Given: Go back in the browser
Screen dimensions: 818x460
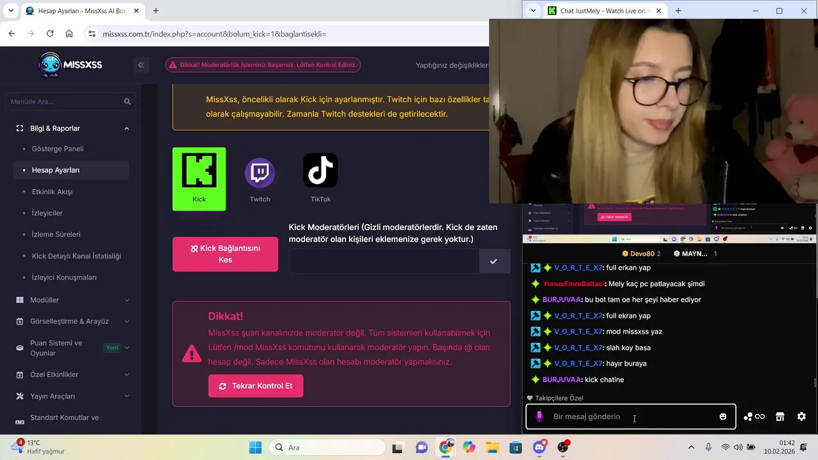Looking at the screenshot, I should click(x=12, y=34).
